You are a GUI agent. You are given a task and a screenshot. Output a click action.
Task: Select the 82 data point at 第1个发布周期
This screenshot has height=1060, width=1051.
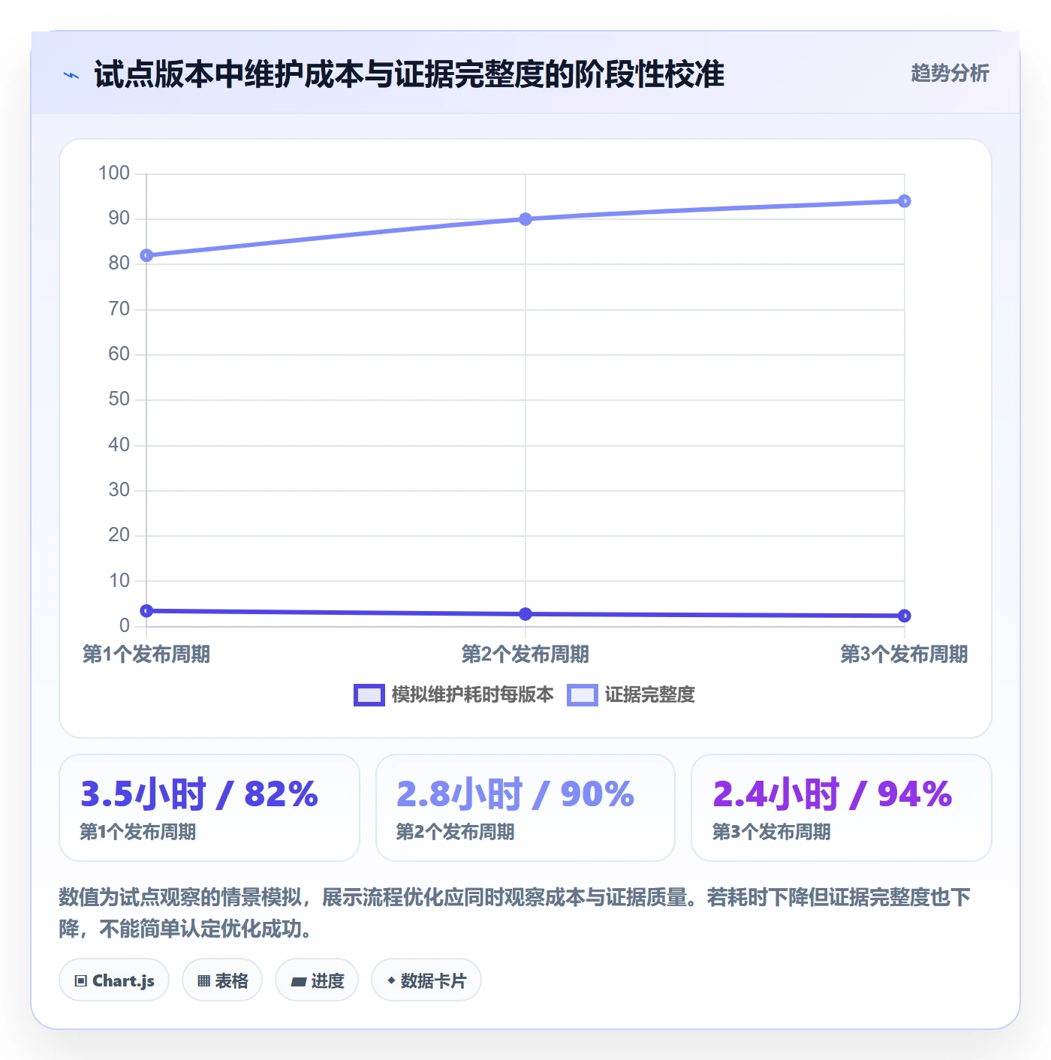[146, 255]
